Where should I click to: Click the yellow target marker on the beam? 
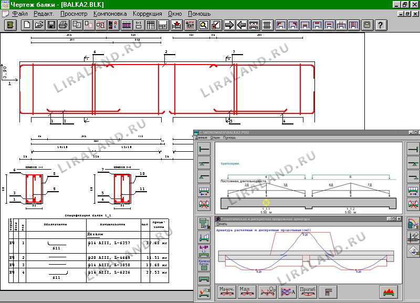pos(266,202)
